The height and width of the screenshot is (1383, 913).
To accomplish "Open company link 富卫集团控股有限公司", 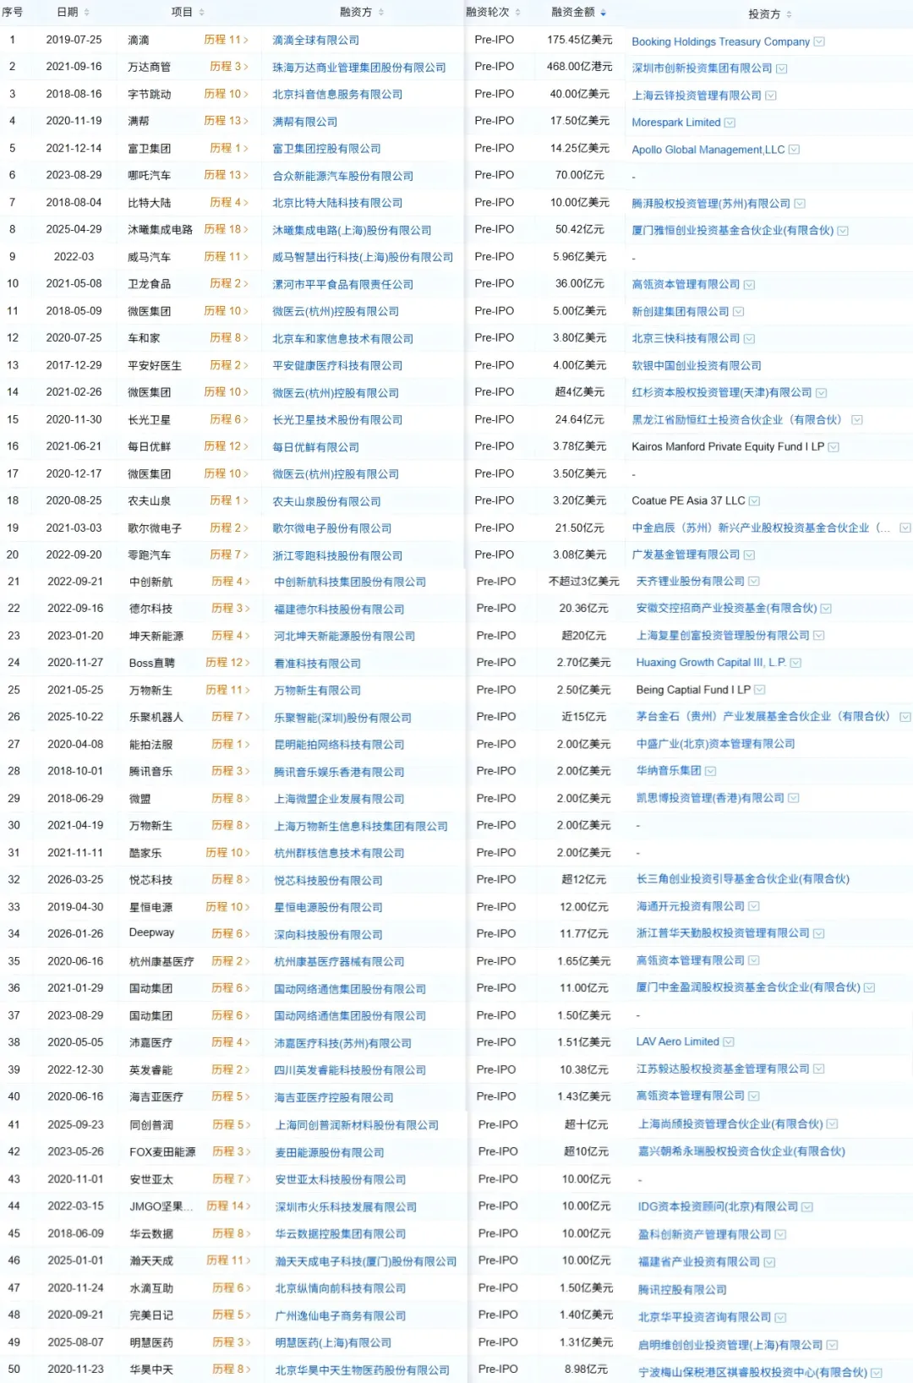I will pos(326,148).
